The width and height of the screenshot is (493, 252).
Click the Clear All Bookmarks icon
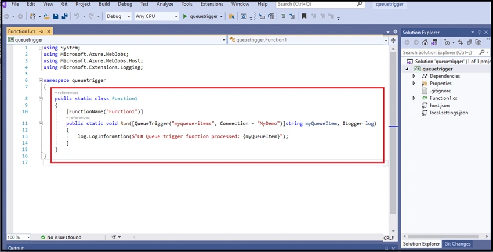click(x=331, y=16)
